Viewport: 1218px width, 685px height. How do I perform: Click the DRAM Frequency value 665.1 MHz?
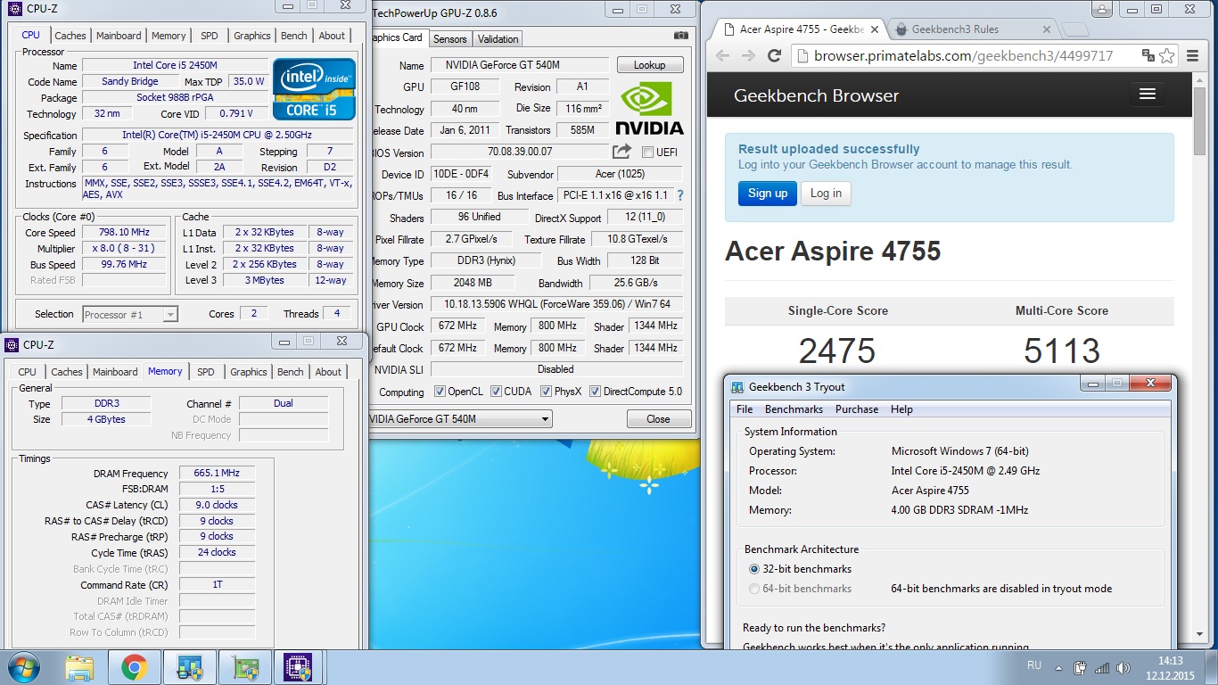click(x=217, y=474)
